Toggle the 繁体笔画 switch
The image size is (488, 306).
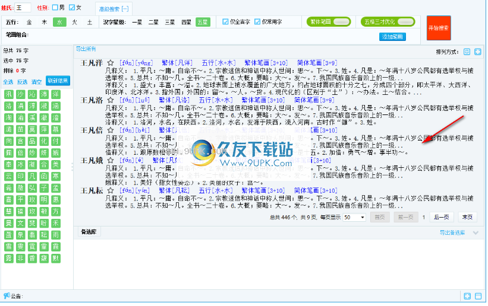click(329, 22)
